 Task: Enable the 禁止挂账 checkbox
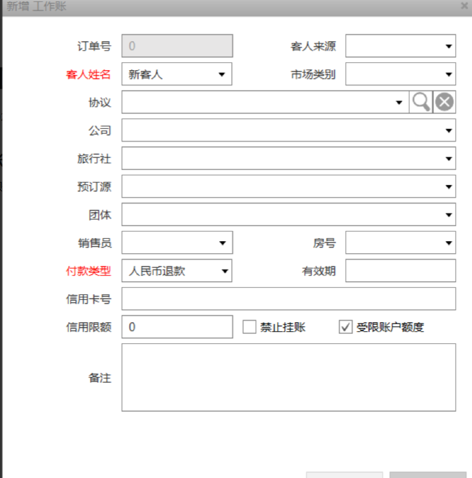click(250, 327)
